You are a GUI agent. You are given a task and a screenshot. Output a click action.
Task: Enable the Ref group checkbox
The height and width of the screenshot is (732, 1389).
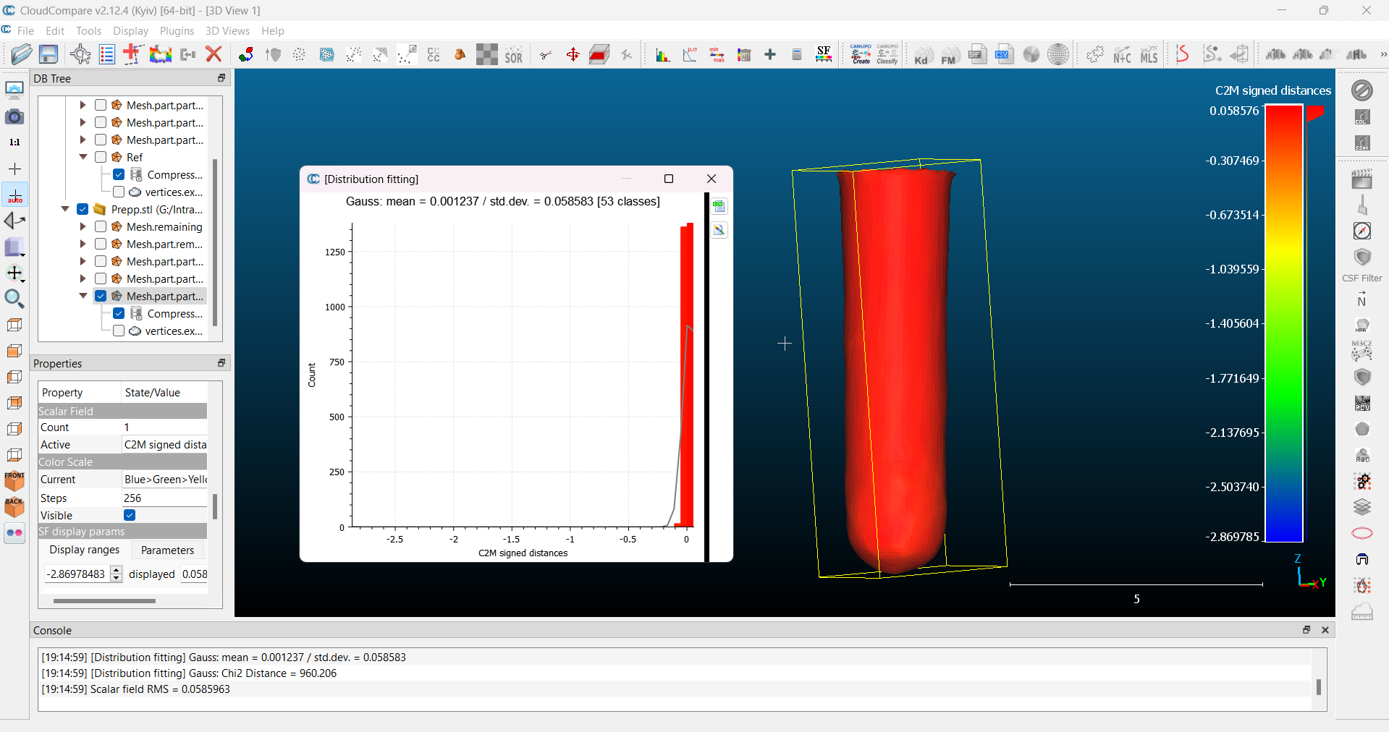click(101, 157)
